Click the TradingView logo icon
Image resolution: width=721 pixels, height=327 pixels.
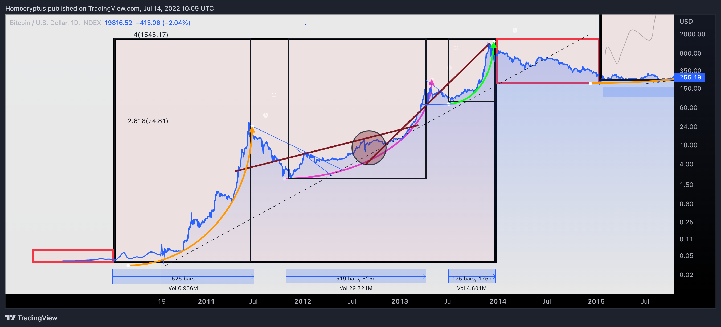coord(10,317)
